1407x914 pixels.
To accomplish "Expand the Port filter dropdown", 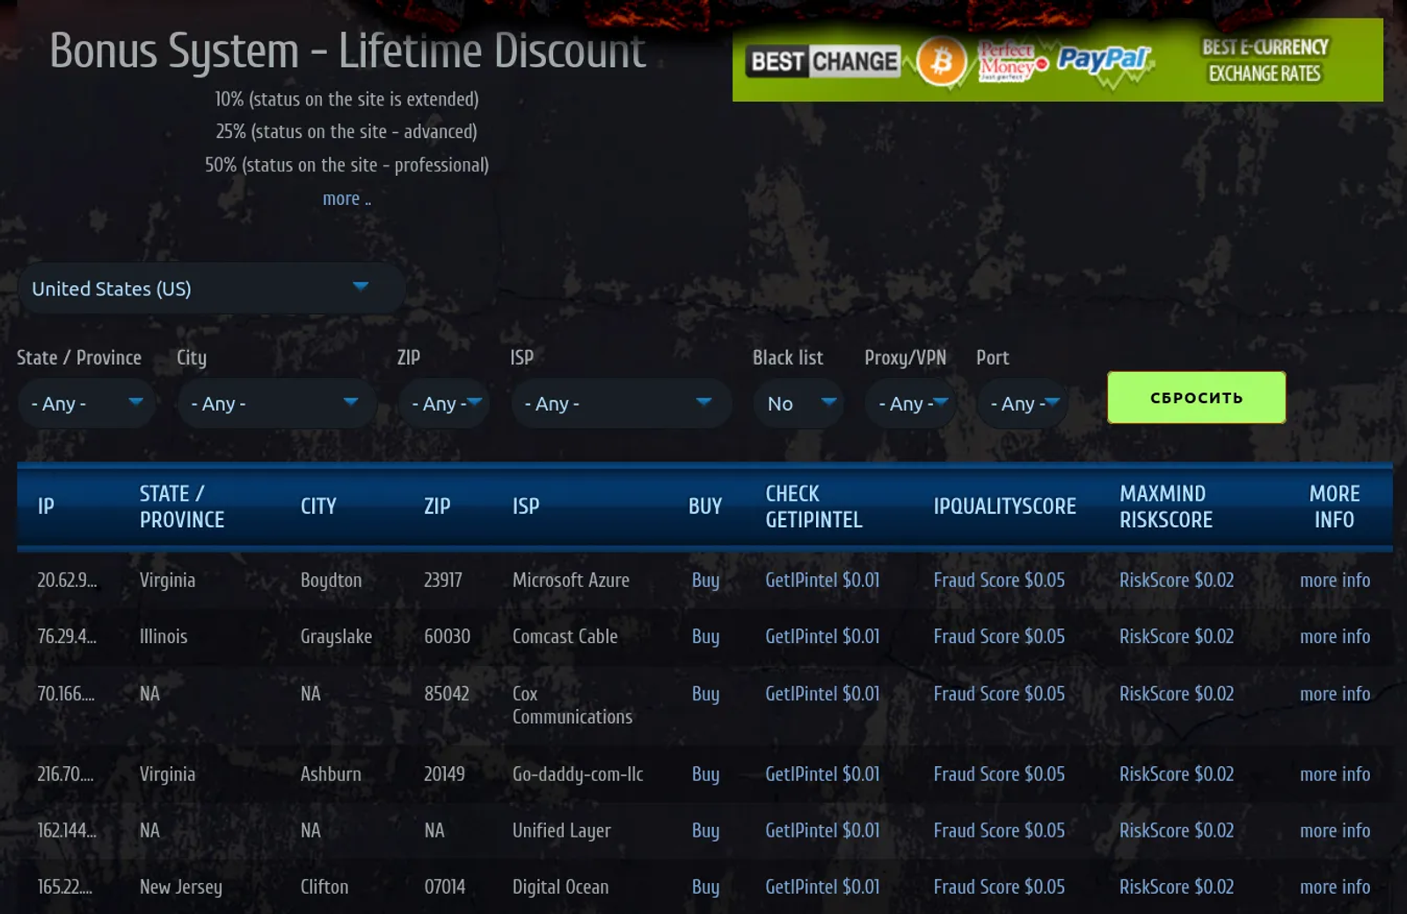I will coord(1023,404).
